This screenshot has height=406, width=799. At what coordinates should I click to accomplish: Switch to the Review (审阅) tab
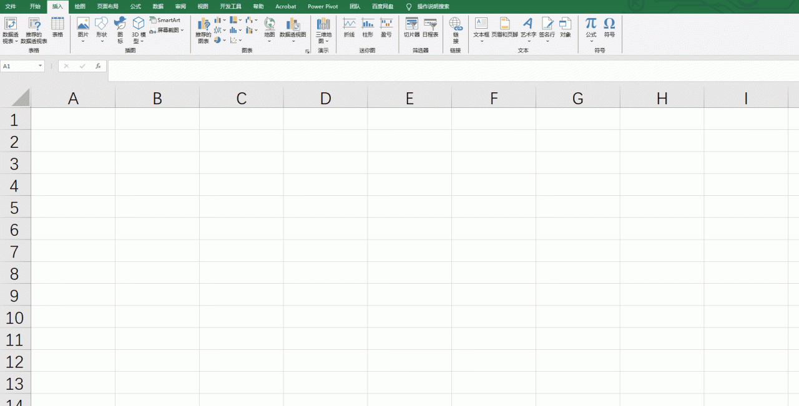(180, 6)
